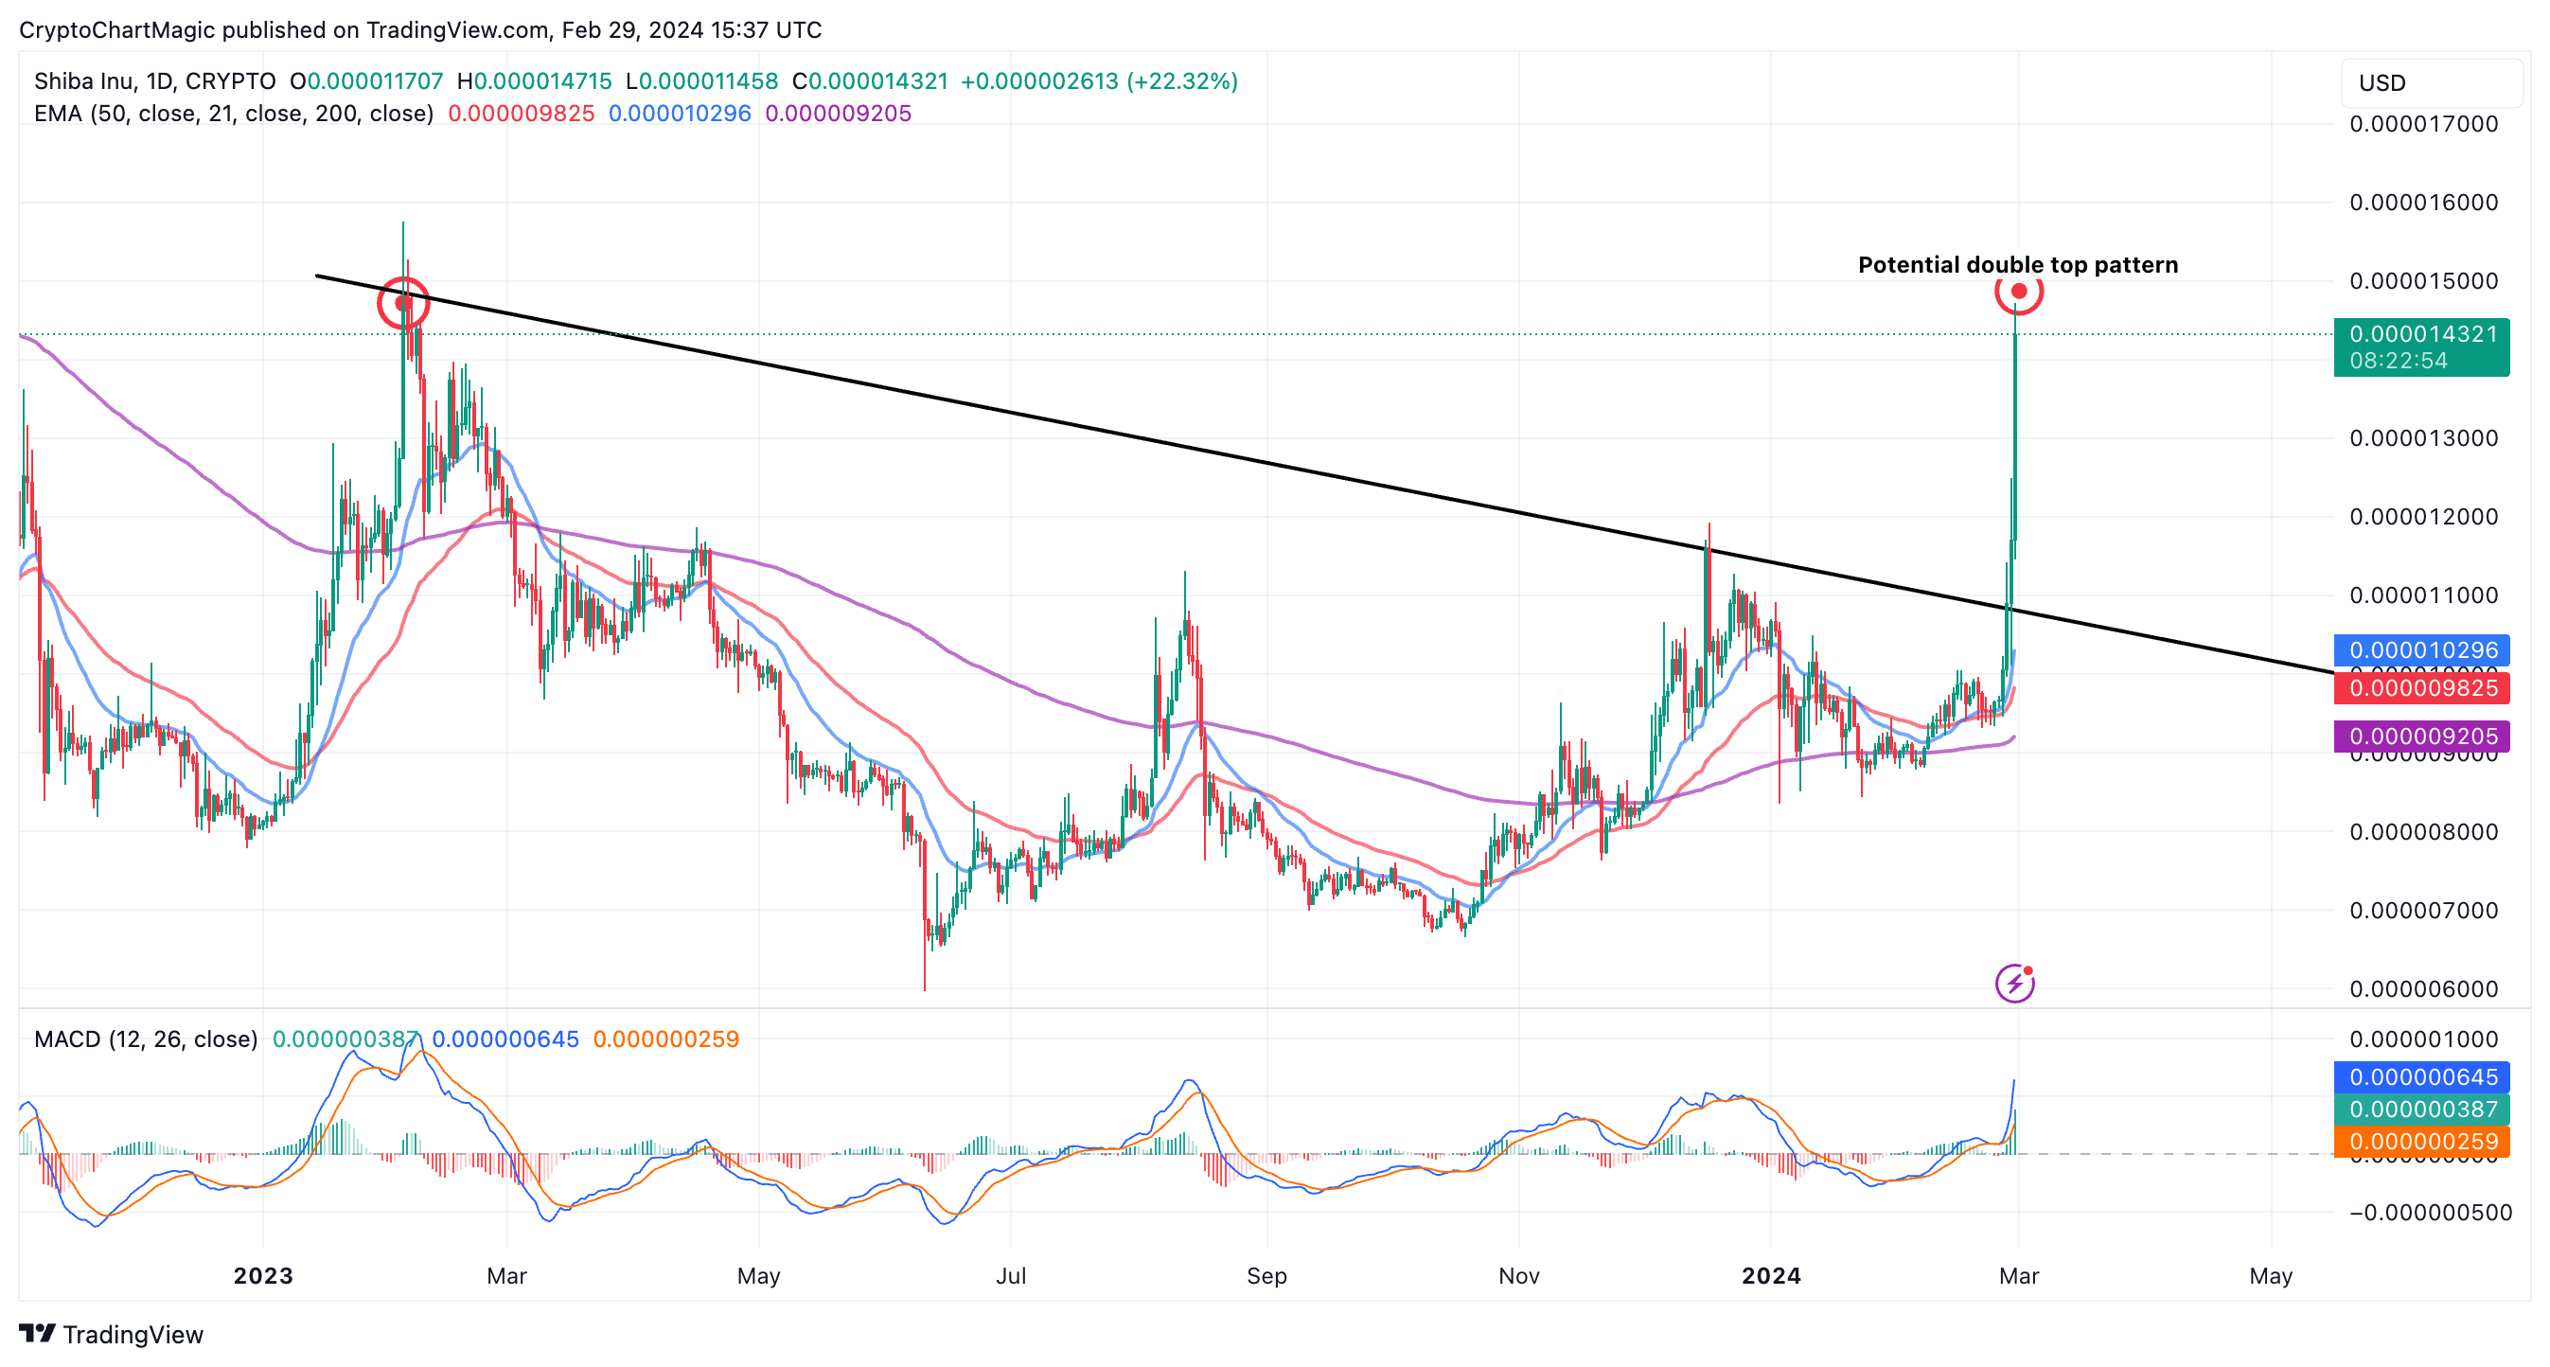Viewport: 2550px width, 1367px height.
Task: Click the 0.000016000 price axis label
Action: [2423, 202]
